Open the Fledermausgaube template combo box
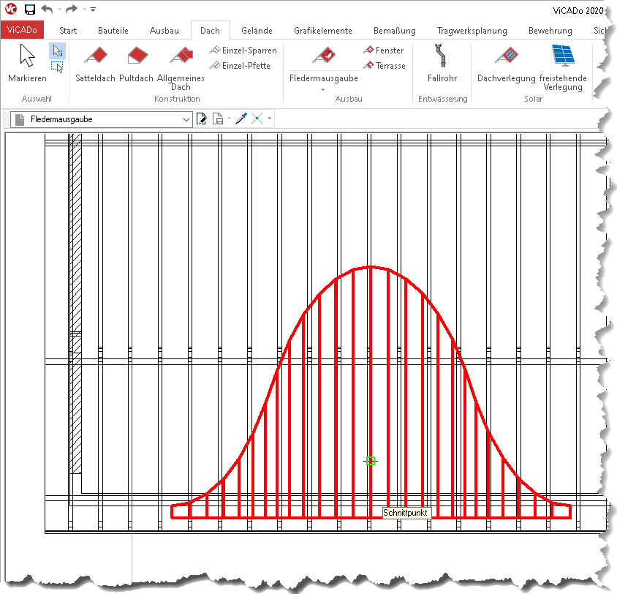 point(102,119)
